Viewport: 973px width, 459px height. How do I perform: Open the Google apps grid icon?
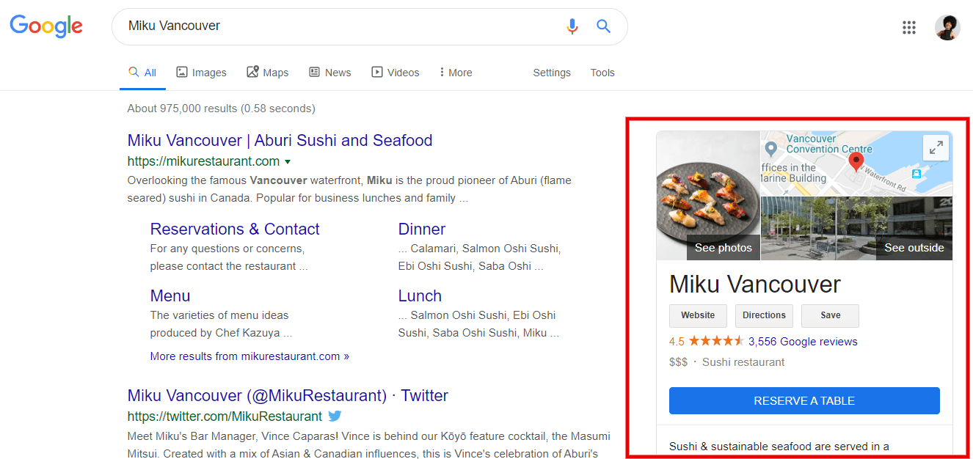click(x=909, y=28)
